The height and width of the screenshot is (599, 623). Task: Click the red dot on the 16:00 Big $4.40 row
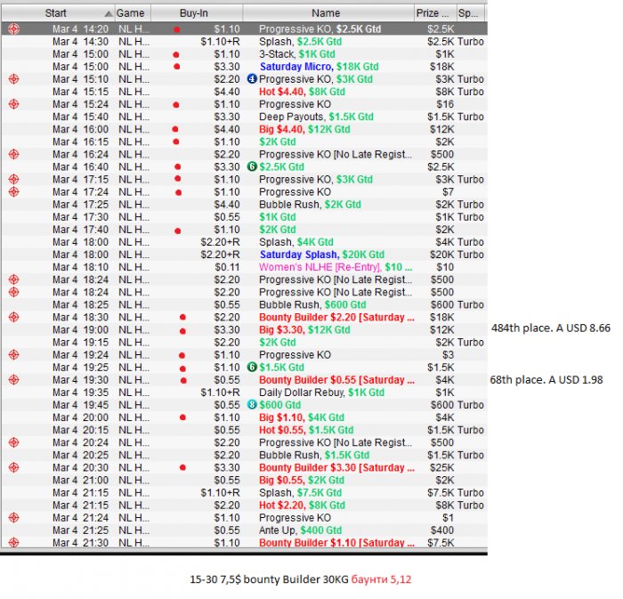click(x=175, y=129)
